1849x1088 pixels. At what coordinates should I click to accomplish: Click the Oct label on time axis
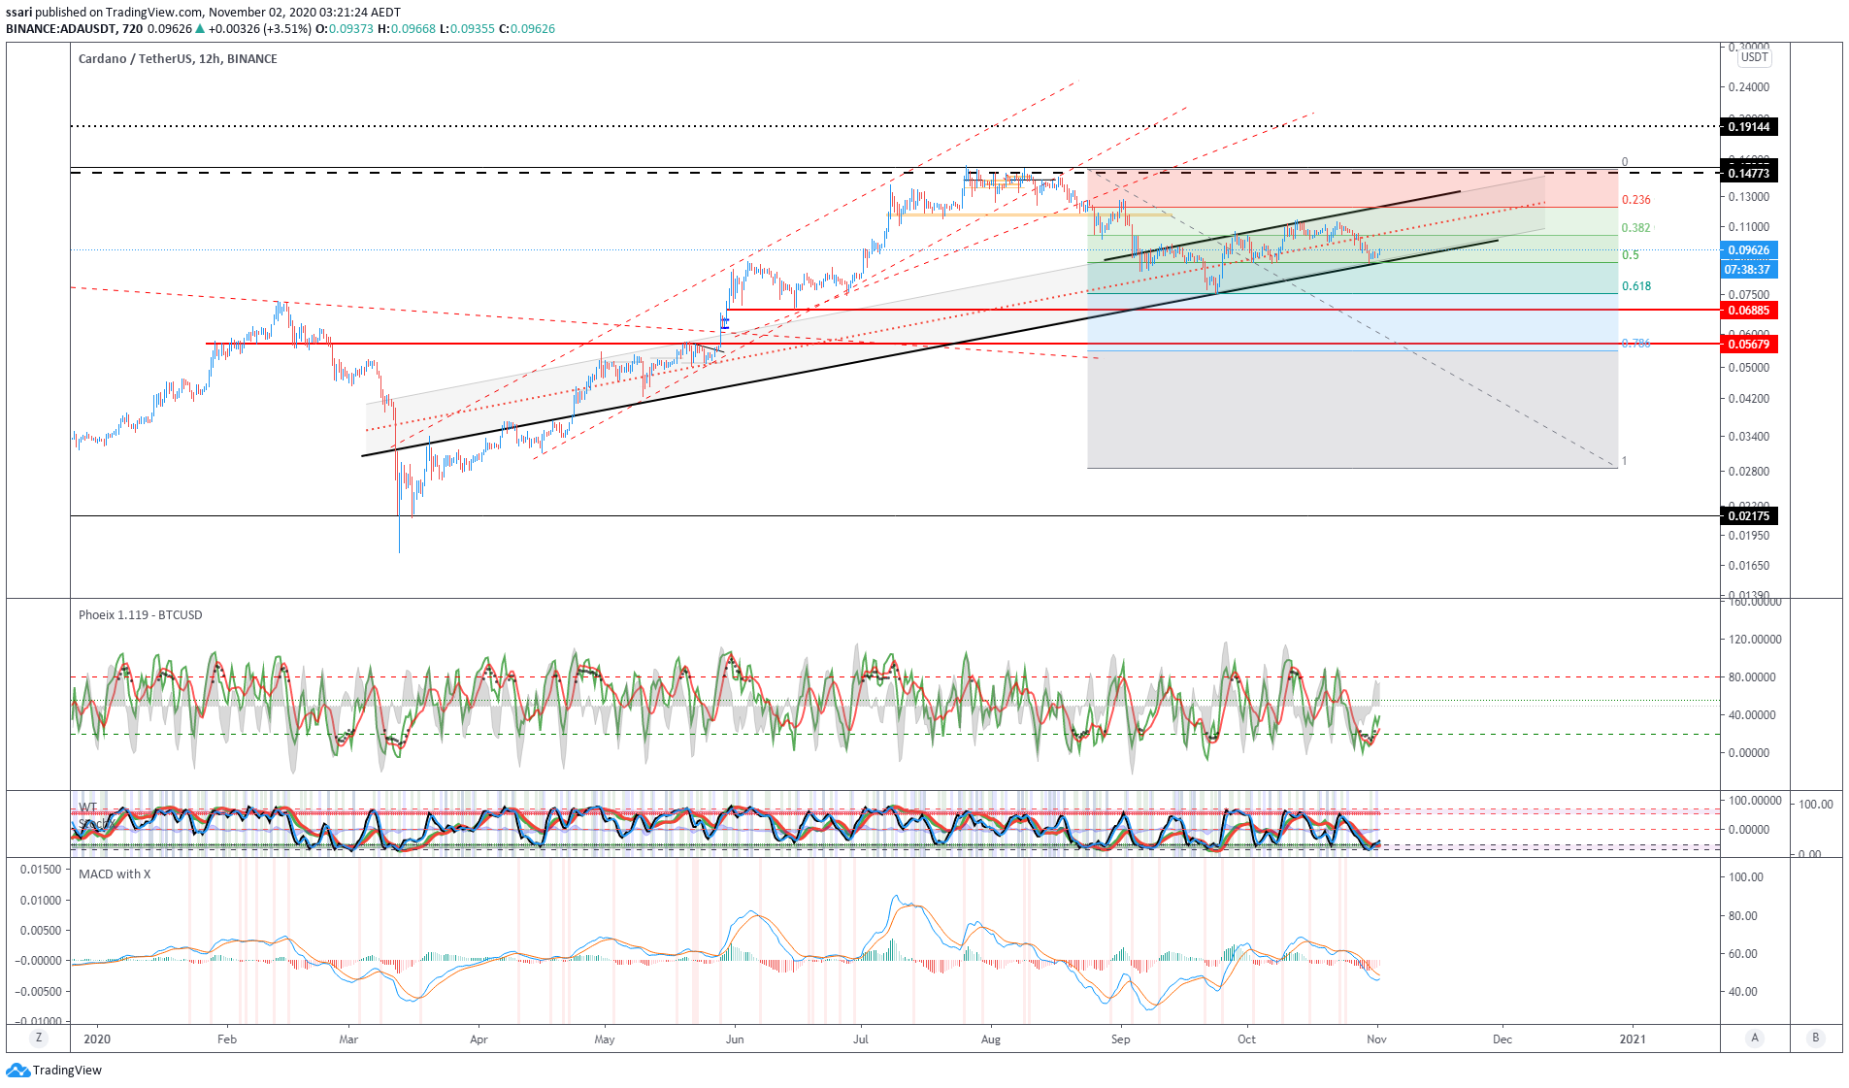(x=1247, y=1039)
